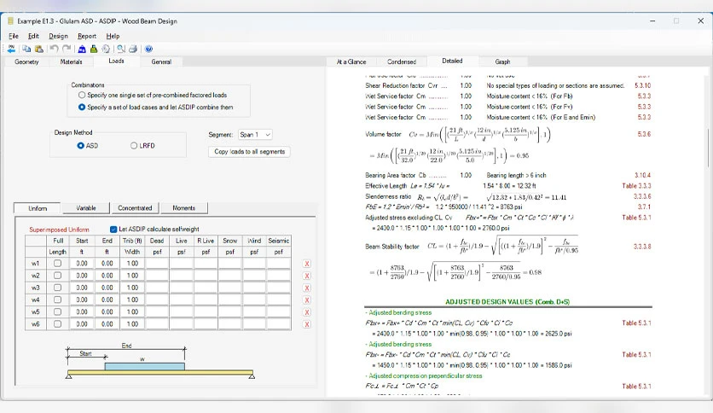Screen dimensions: 713x413
Task: Switch to the Geometry tab
Action: click(x=26, y=61)
